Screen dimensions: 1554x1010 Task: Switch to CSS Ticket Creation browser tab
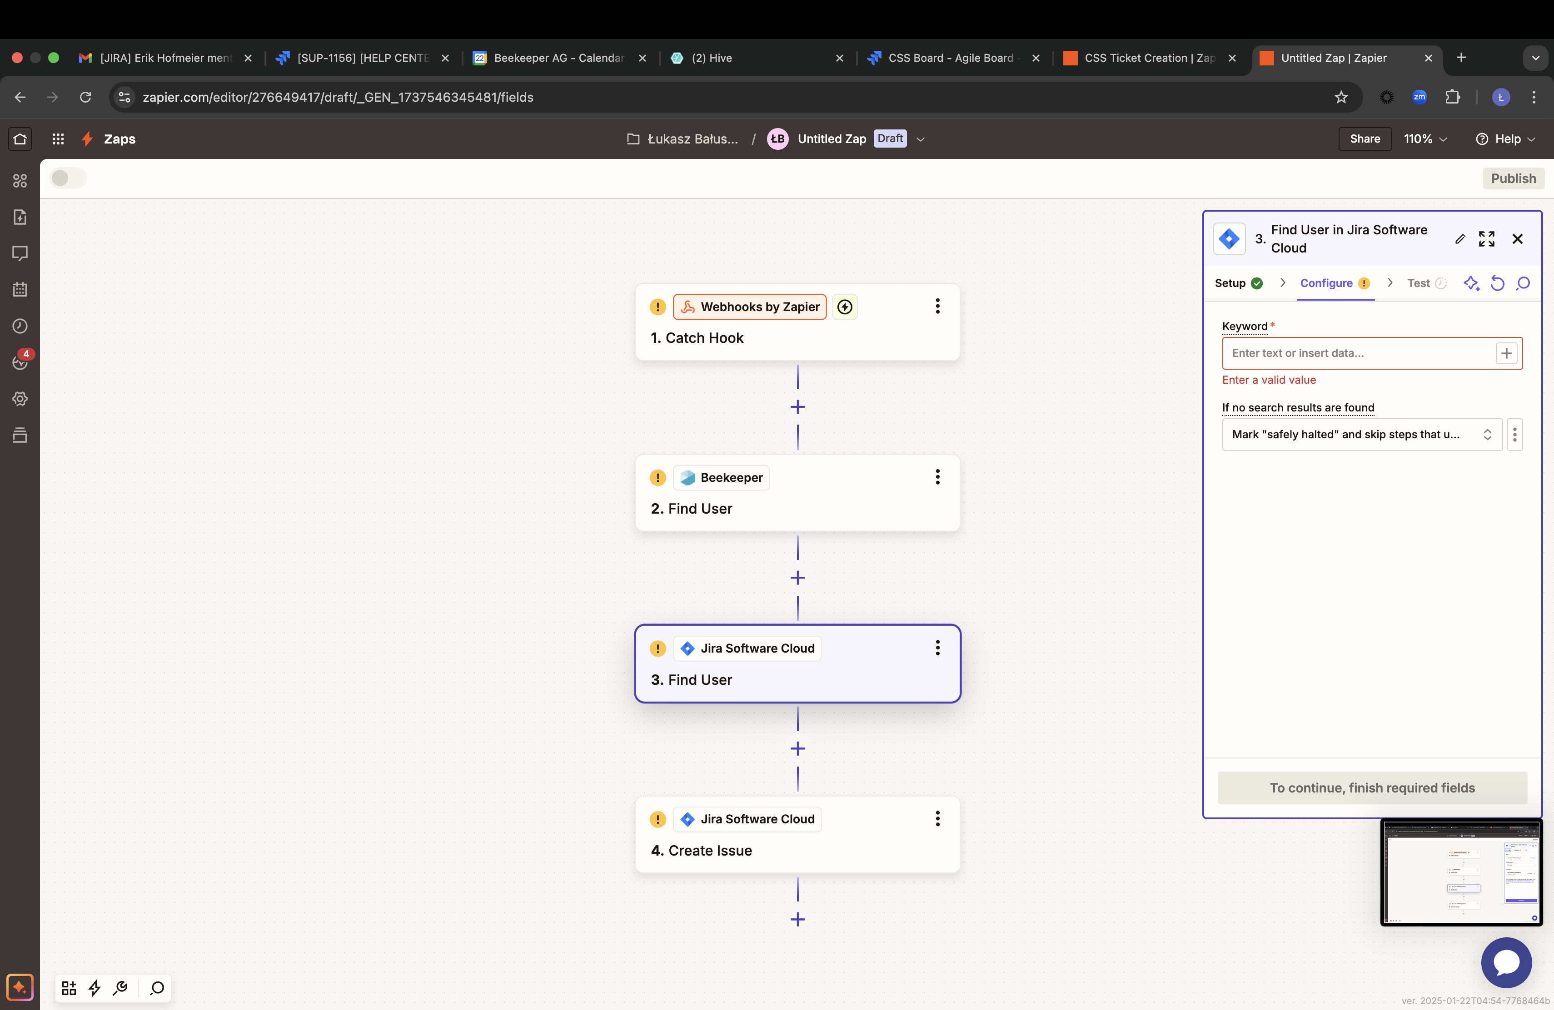1150,58
